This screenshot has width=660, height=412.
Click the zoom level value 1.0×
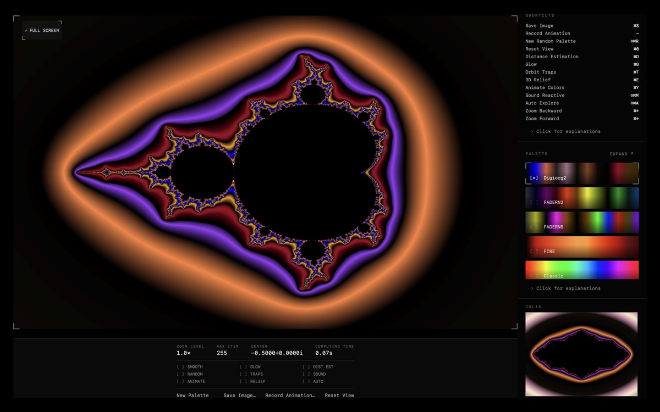(x=184, y=353)
